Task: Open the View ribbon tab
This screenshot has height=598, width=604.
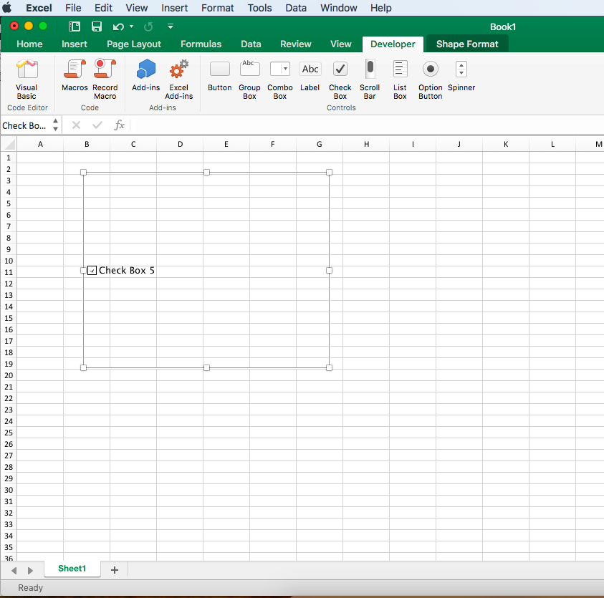Action: point(341,44)
